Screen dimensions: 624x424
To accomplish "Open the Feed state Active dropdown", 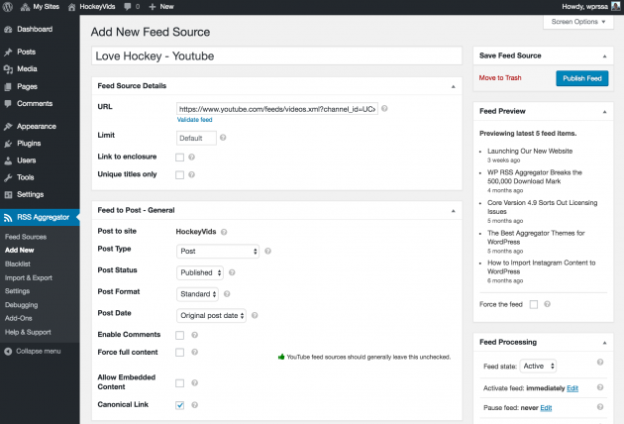I will point(538,367).
